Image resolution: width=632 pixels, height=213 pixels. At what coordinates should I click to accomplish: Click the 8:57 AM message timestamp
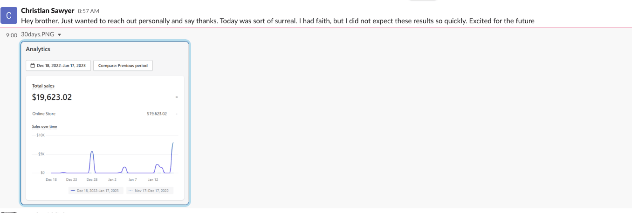(x=89, y=11)
